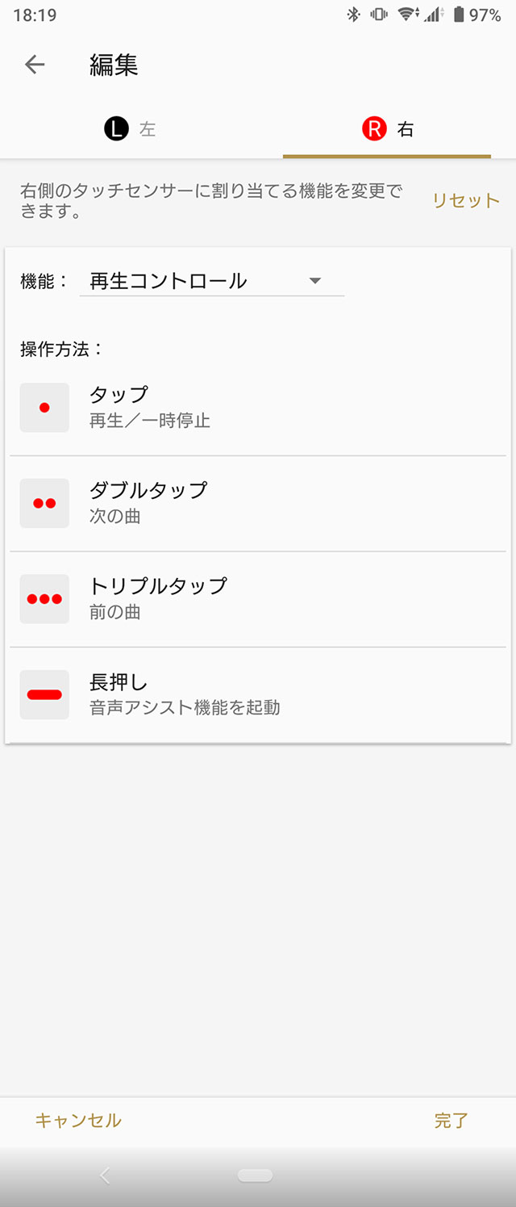This screenshot has width=516, height=1207.
Task: Tap the three red dots triple-tap icon
Action: [44, 599]
